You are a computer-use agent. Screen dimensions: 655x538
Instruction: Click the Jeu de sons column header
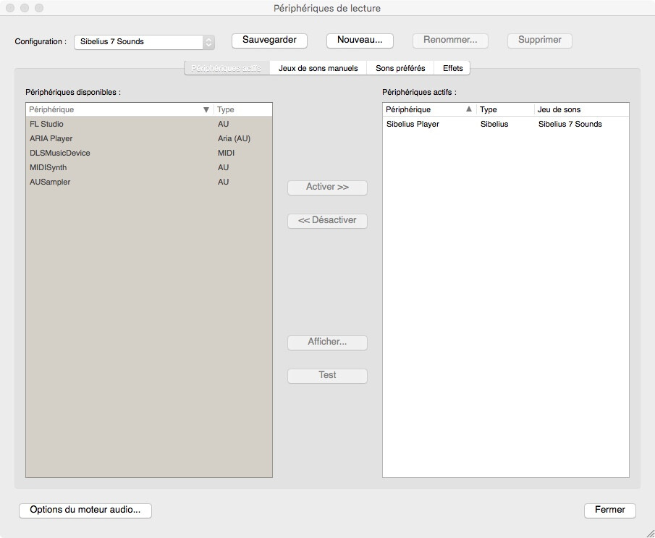click(x=582, y=109)
